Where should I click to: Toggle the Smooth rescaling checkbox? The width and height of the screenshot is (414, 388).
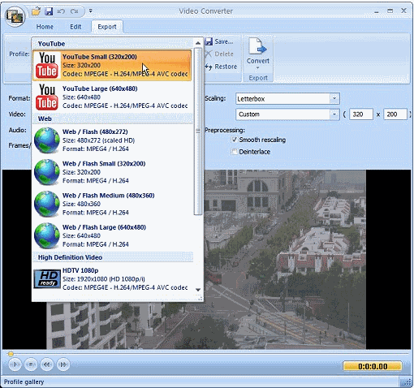coord(234,140)
